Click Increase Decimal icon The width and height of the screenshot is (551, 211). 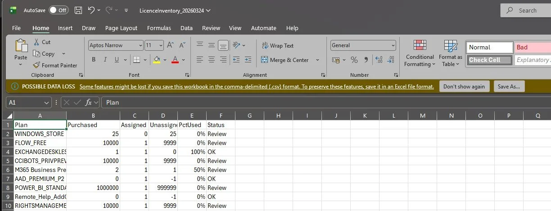click(379, 60)
